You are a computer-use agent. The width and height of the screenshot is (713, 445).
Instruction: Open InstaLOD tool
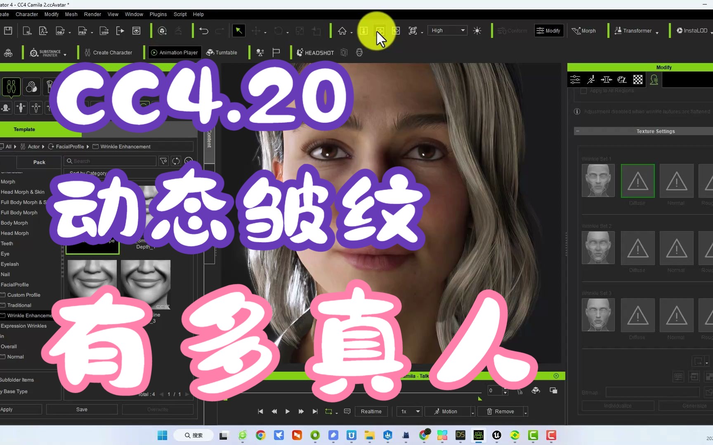692,30
